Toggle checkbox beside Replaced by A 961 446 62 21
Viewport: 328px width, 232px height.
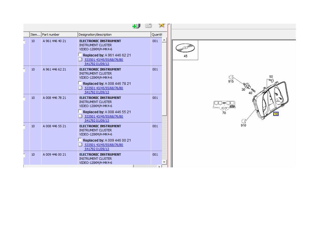point(80,55)
